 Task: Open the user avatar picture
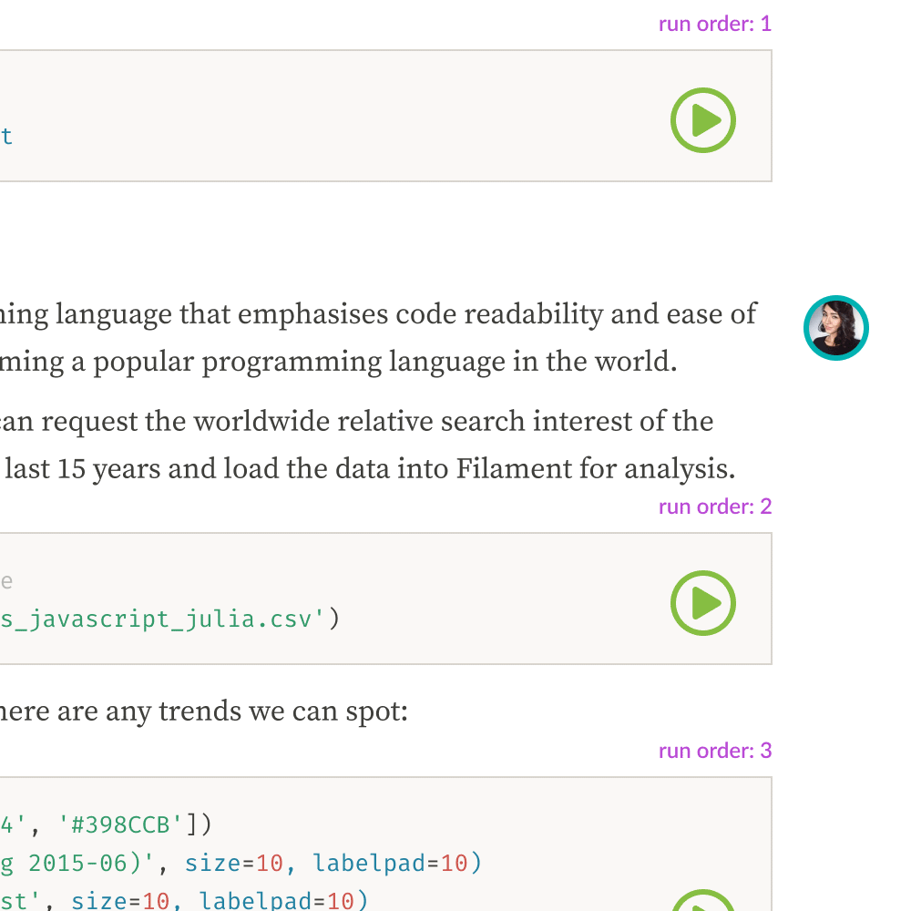tap(835, 328)
